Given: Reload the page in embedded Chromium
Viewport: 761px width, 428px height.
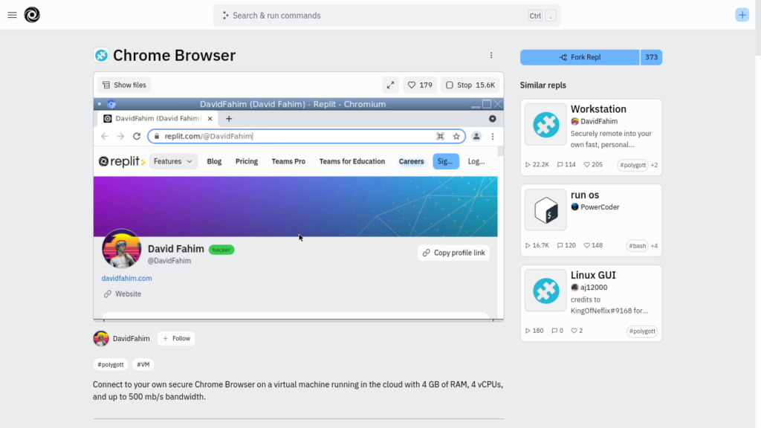Looking at the screenshot, I should click(x=137, y=136).
